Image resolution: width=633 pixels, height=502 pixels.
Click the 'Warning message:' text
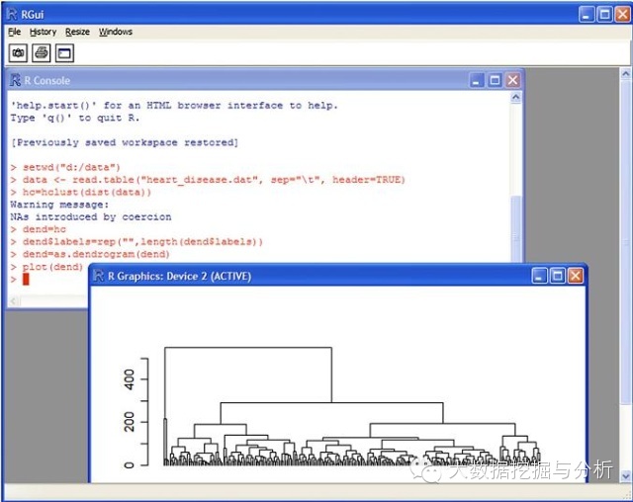click(59, 205)
